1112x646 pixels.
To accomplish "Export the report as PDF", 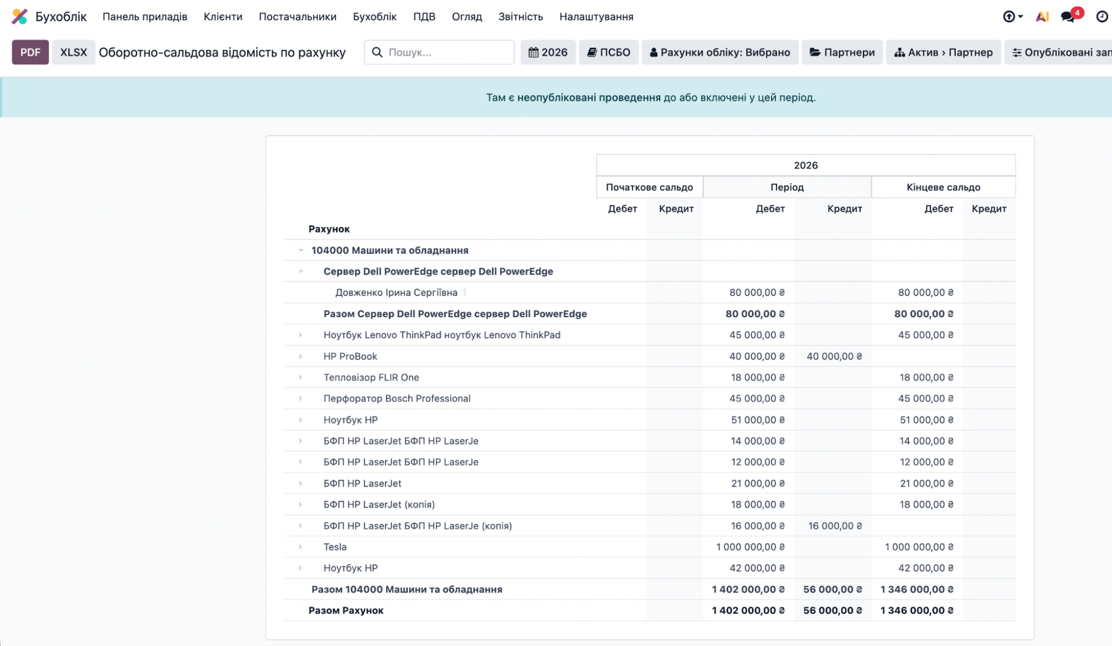I will pyautogui.click(x=30, y=52).
